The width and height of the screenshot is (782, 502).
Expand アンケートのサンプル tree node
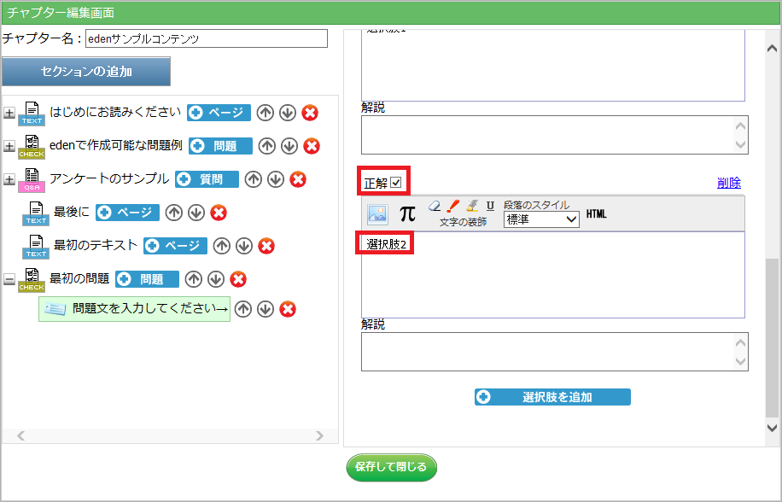click(9, 179)
